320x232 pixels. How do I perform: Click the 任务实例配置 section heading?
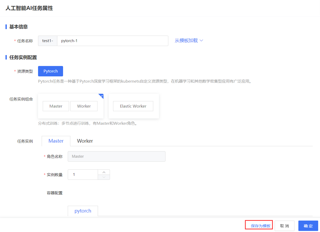(23, 57)
